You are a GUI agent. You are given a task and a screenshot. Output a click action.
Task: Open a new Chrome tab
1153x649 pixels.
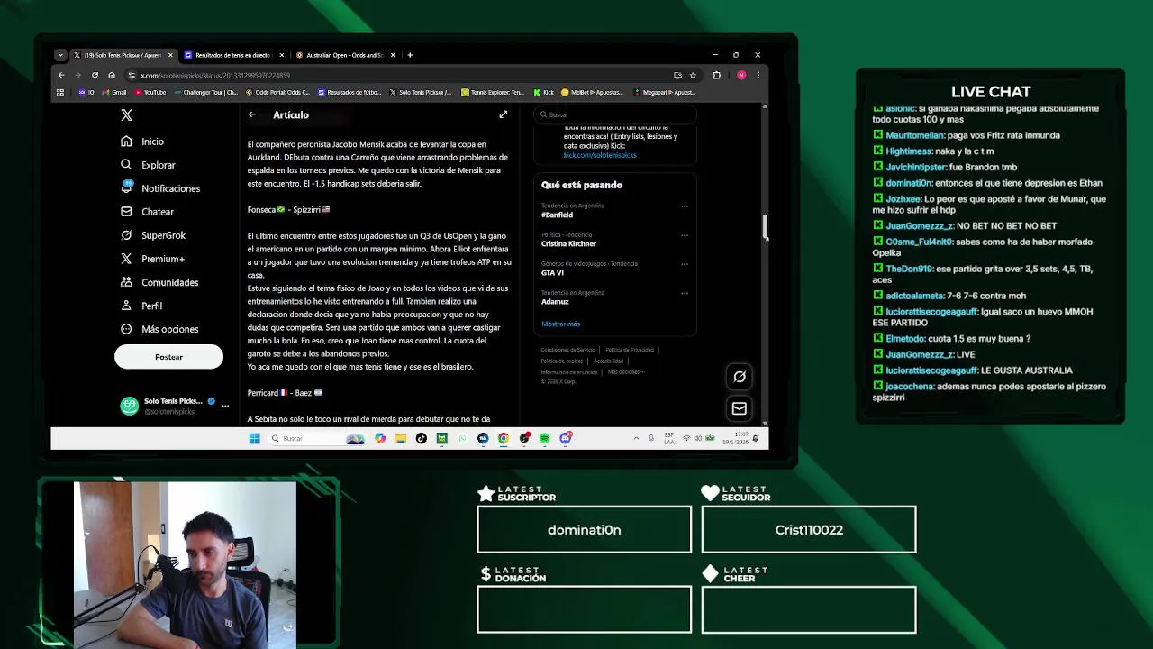[410, 55]
